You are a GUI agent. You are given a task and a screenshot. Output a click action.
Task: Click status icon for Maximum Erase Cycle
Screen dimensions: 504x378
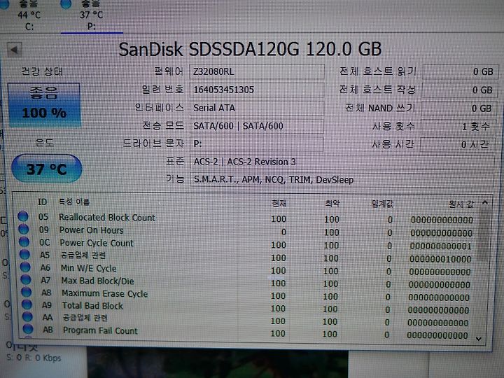pos(27,292)
